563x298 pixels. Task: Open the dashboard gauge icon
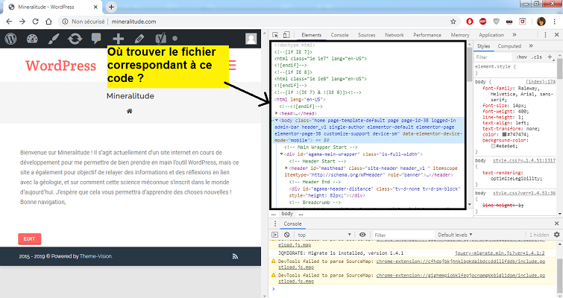(x=32, y=39)
